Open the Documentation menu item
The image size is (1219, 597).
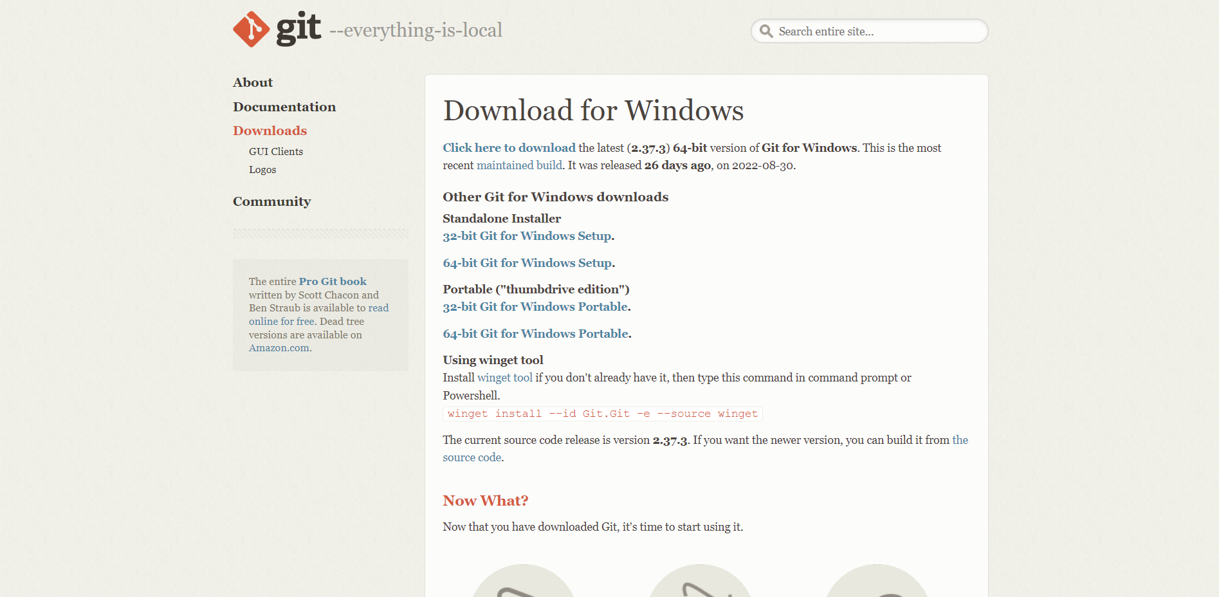(x=284, y=107)
